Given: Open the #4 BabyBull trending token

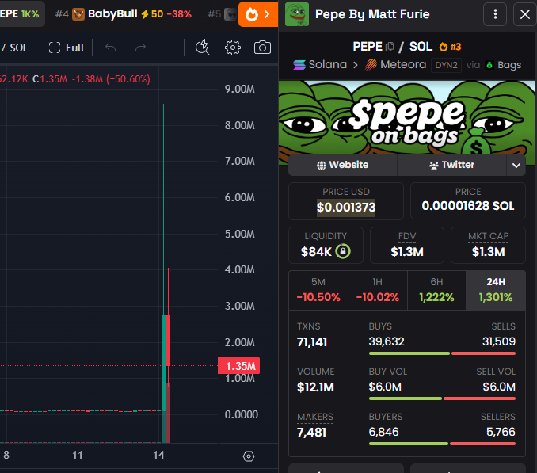Looking at the screenshot, I should point(124,14).
